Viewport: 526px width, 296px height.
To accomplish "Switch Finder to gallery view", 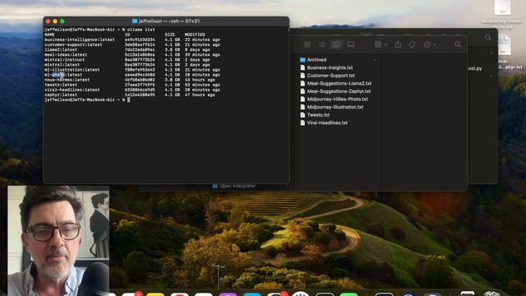I will pyautogui.click(x=351, y=44).
